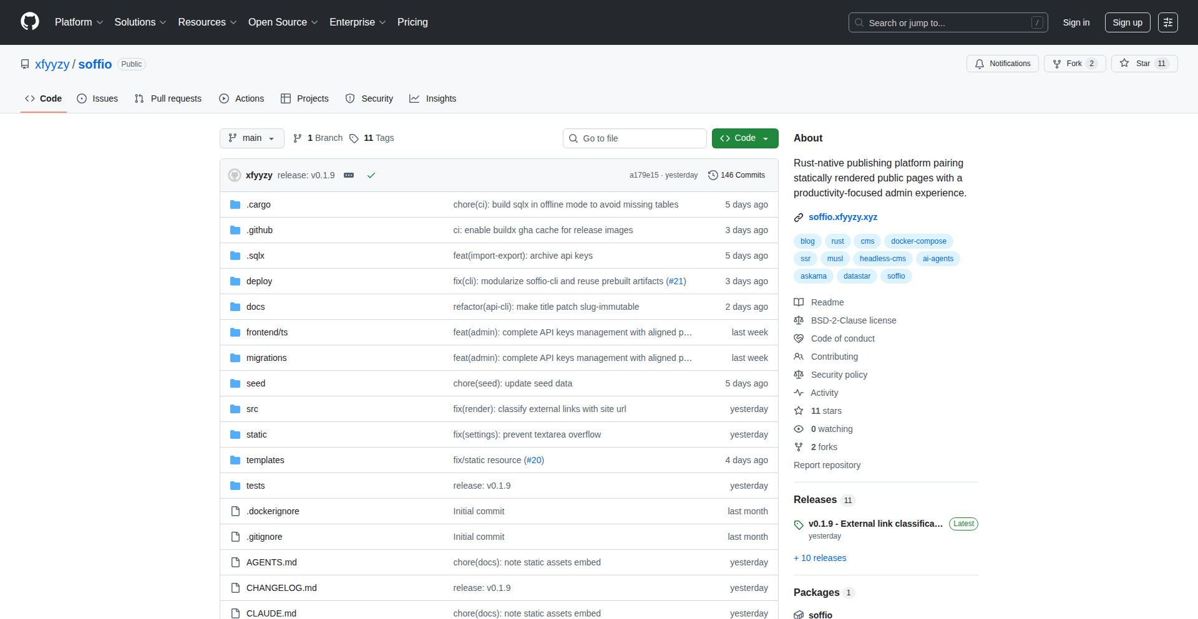Click the scales icon beside BSD-2-Clause license

(799, 320)
